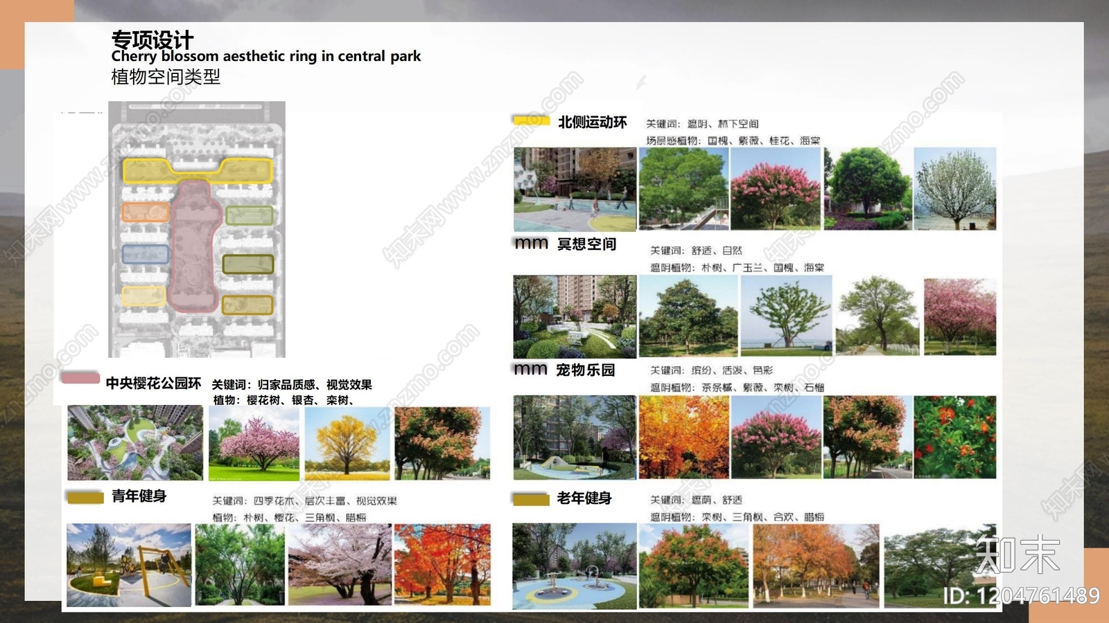Click the 冥想空间 heading
The image size is (1109, 623).
(x=586, y=244)
